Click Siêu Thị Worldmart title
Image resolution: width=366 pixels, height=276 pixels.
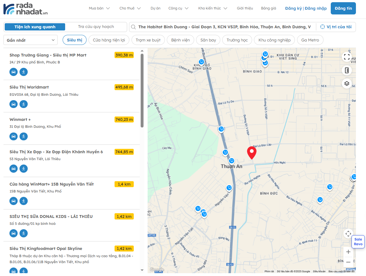pyautogui.click(x=29, y=87)
